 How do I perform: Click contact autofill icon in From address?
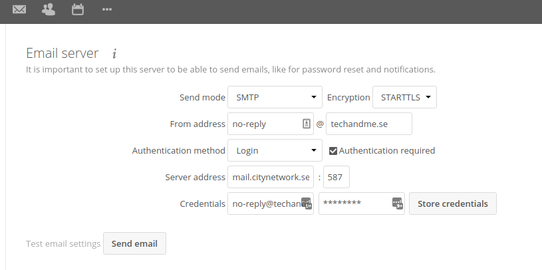(x=307, y=124)
